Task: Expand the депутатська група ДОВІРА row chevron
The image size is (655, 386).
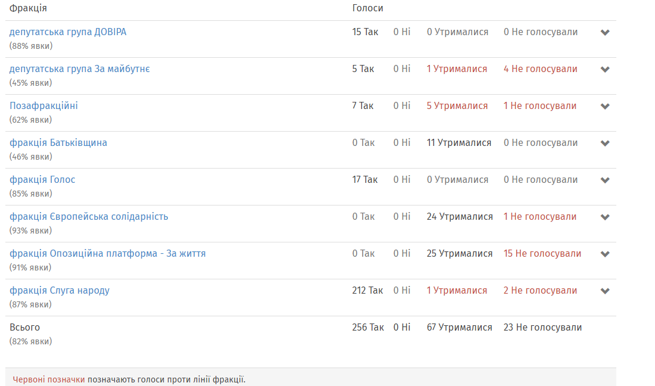Action: [x=605, y=33]
